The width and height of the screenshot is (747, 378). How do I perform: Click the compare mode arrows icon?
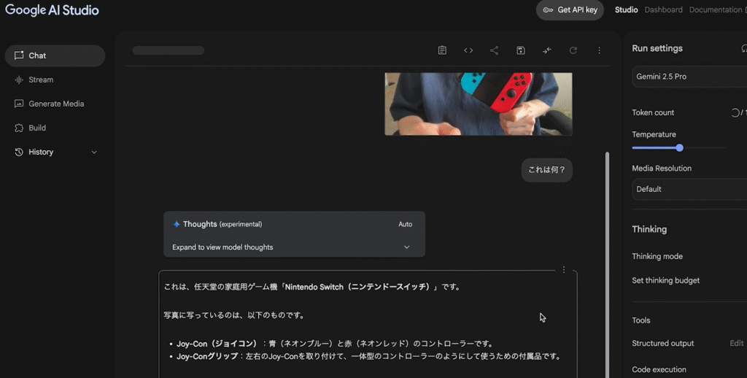547,50
